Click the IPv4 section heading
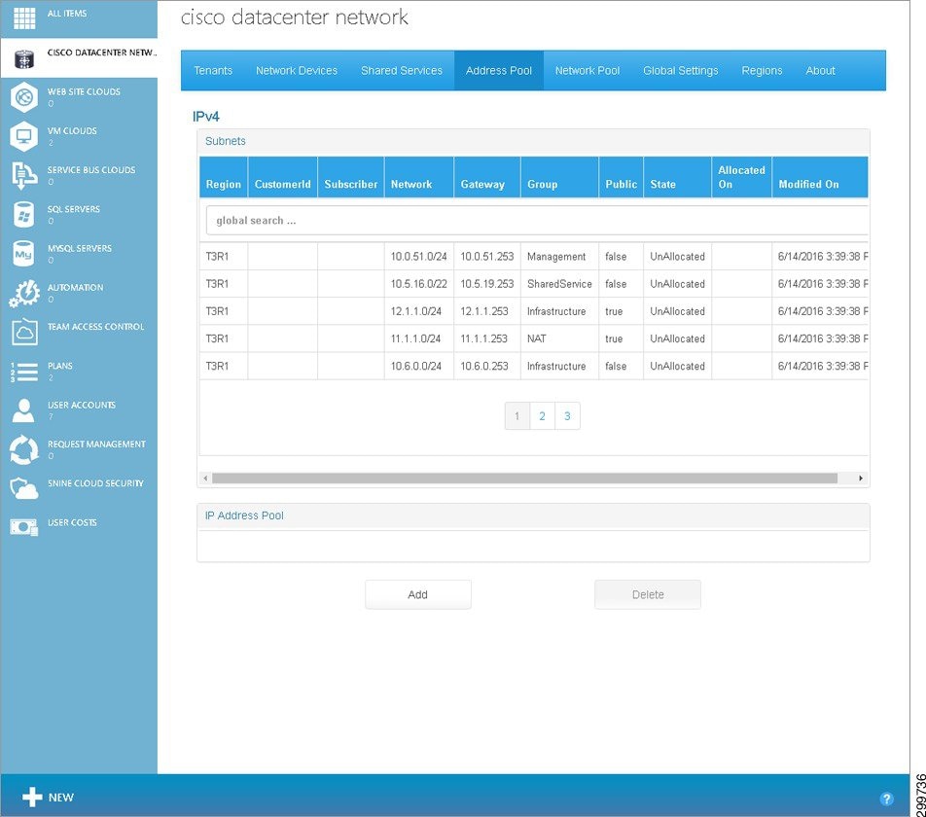The height and width of the screenshot is (817, 926). (205, 117)
